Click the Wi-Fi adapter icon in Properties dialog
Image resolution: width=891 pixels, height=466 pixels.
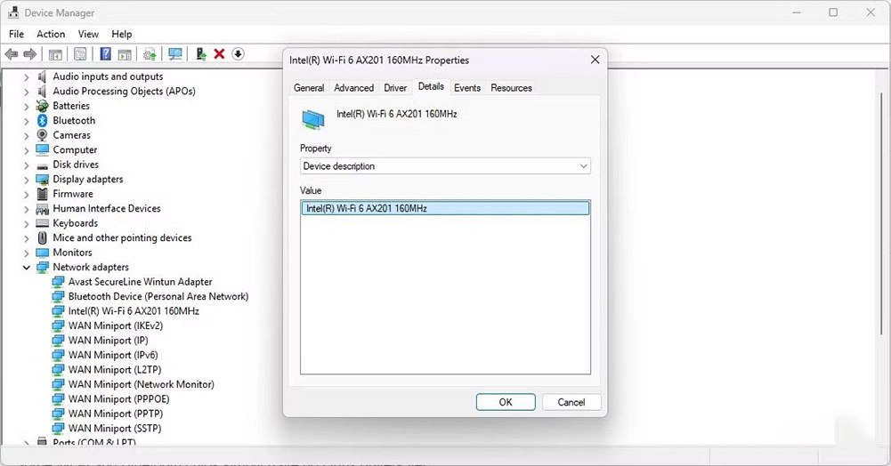tap(313, 118)
